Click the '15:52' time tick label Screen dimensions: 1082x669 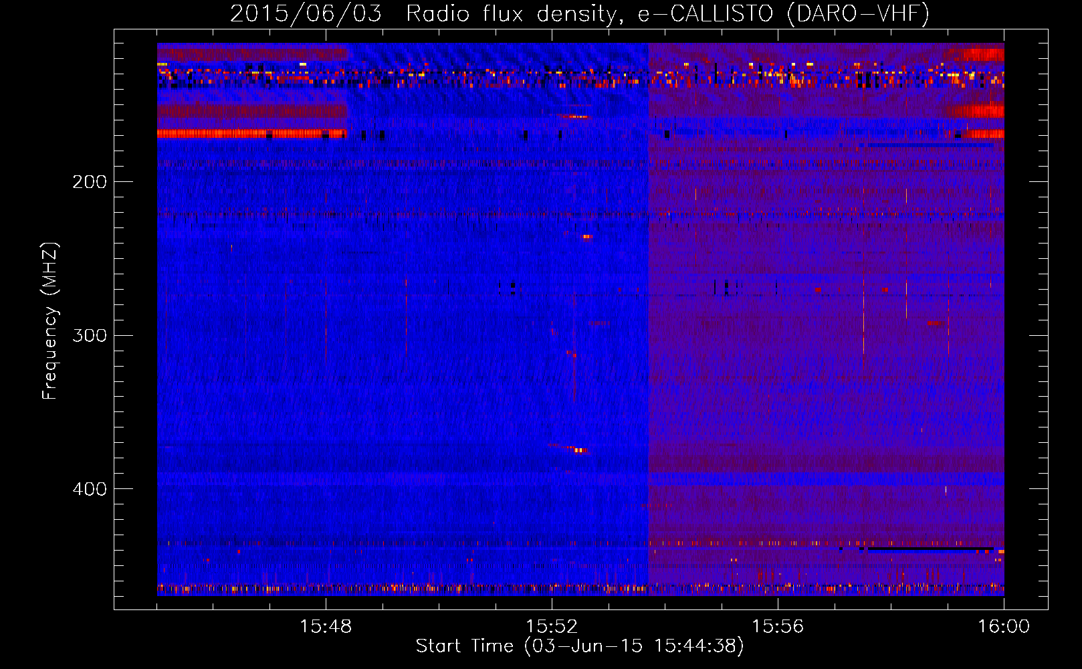[552, 627]
